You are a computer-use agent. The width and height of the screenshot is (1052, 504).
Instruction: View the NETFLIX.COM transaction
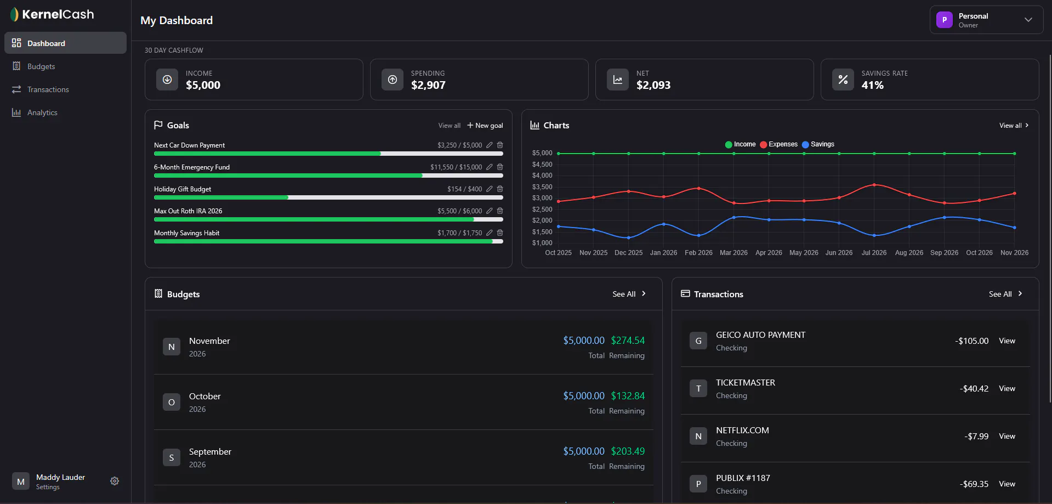coord(1007,436)
